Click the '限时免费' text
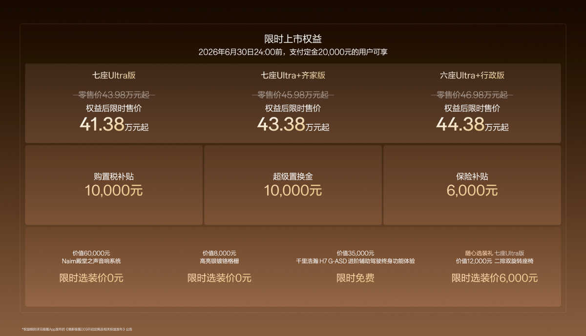 (356, 278)
